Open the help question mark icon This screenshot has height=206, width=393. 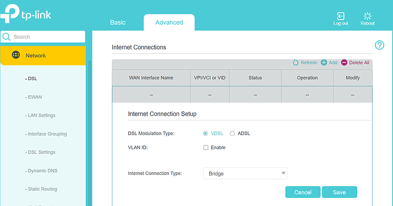[x=379, y=45]
